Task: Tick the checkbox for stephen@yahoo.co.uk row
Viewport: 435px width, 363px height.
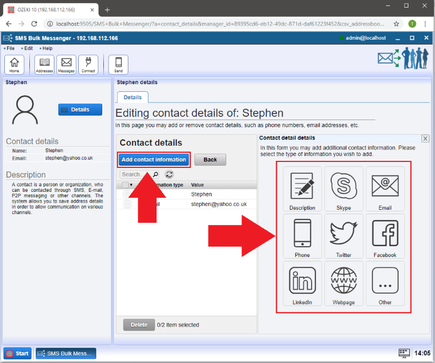Action: pyautogui.click(x=127, y=204)
